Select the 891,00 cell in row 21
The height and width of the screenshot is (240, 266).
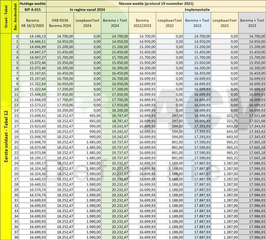[x=170, y=147]
